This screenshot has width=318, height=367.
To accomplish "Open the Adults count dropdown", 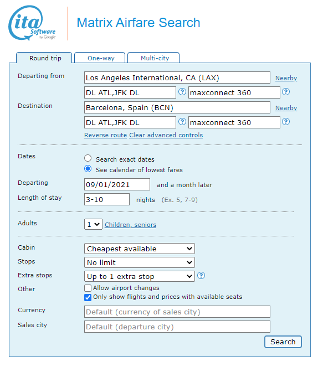I will coord(93,224).
